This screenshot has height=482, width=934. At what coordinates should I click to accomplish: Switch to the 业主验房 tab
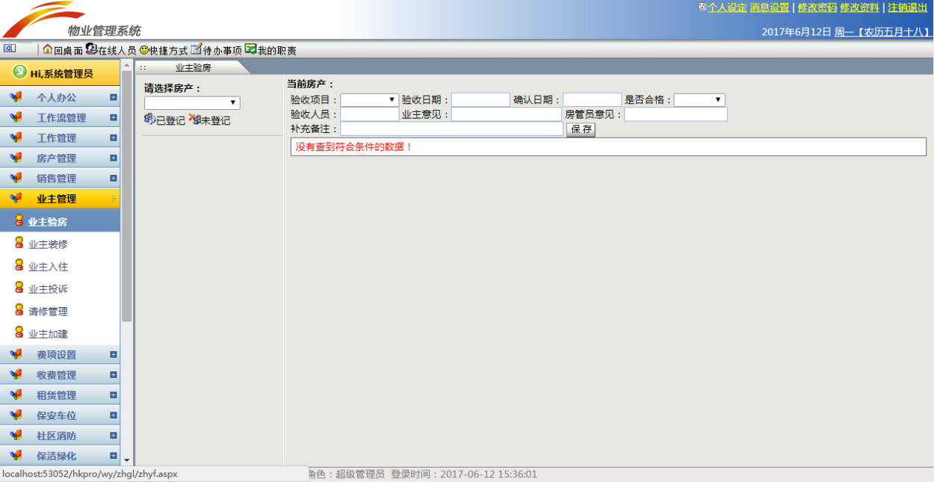pos(193,67)
